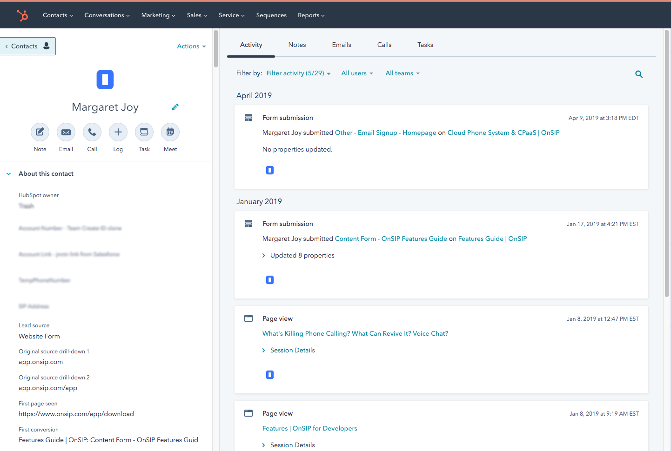
Task: Open the Filter activity (5/29) dropdown
Action: 298,73
